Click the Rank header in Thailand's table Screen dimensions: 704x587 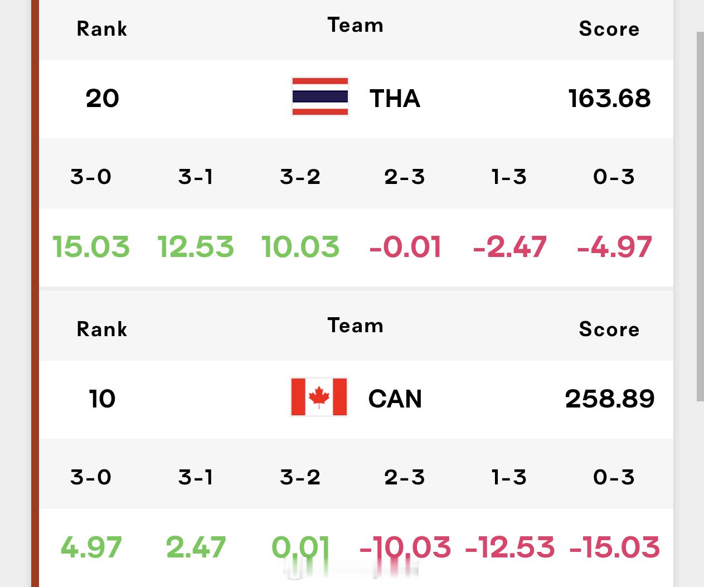pyautogui.click(x=102, y=29)
